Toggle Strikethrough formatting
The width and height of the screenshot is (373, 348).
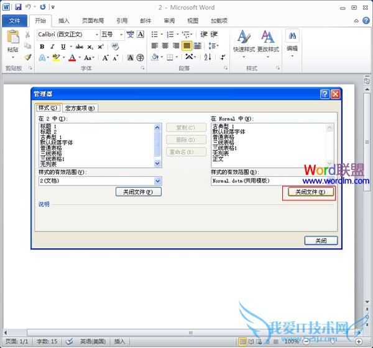coord(79,47)
